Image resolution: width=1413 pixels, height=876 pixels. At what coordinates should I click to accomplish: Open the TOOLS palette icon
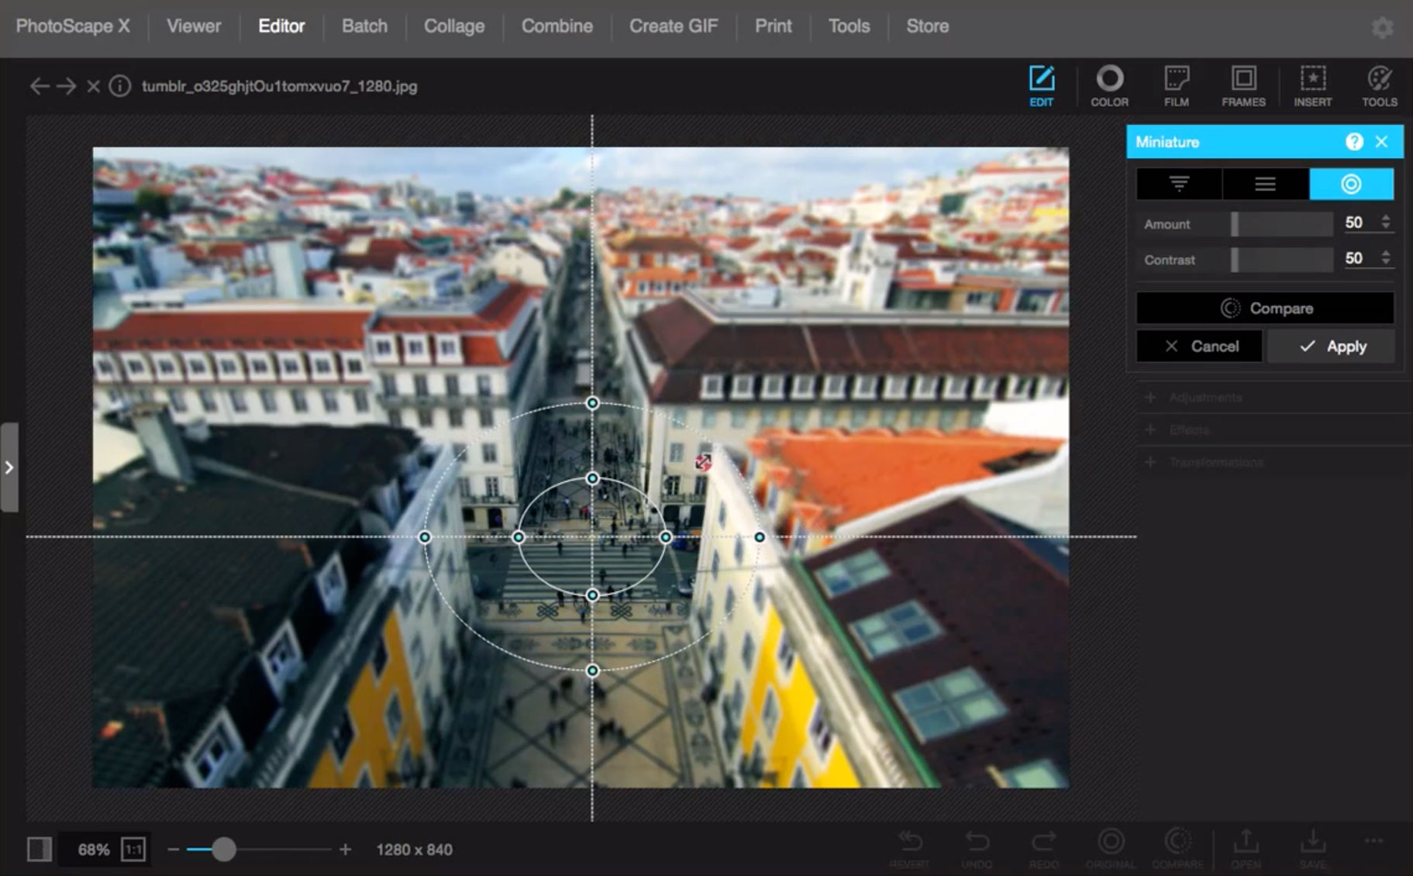click(1380, 86)
